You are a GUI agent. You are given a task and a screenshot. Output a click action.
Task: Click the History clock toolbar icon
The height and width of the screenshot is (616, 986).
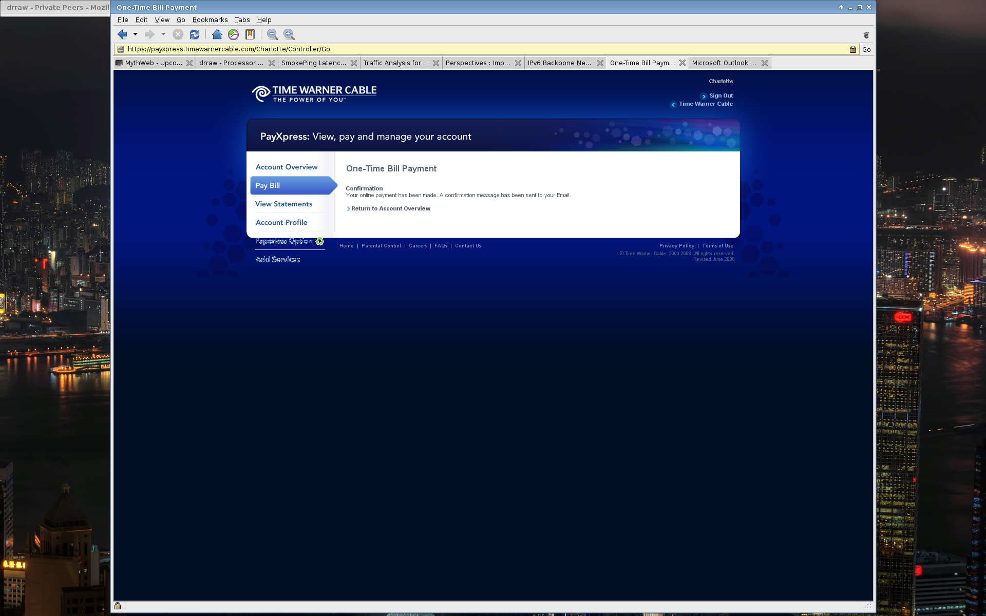tap(234, 34)
